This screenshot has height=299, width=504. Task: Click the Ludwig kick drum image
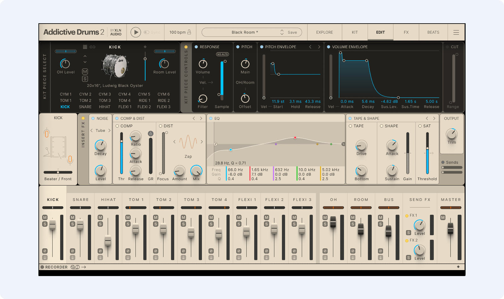tap(115, 66)
